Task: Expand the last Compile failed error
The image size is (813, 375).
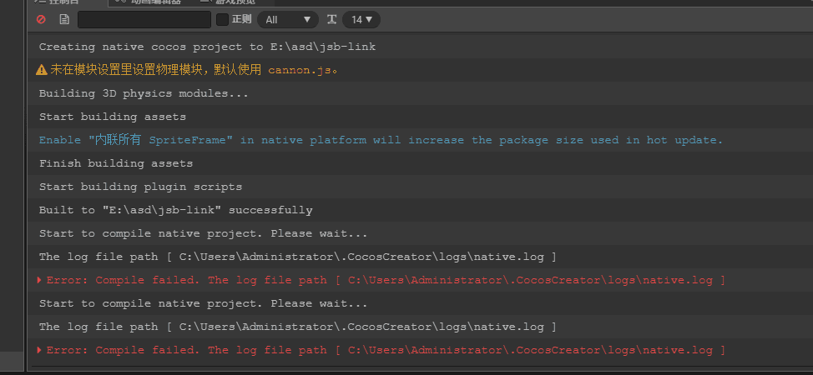Action: [39, 350]
